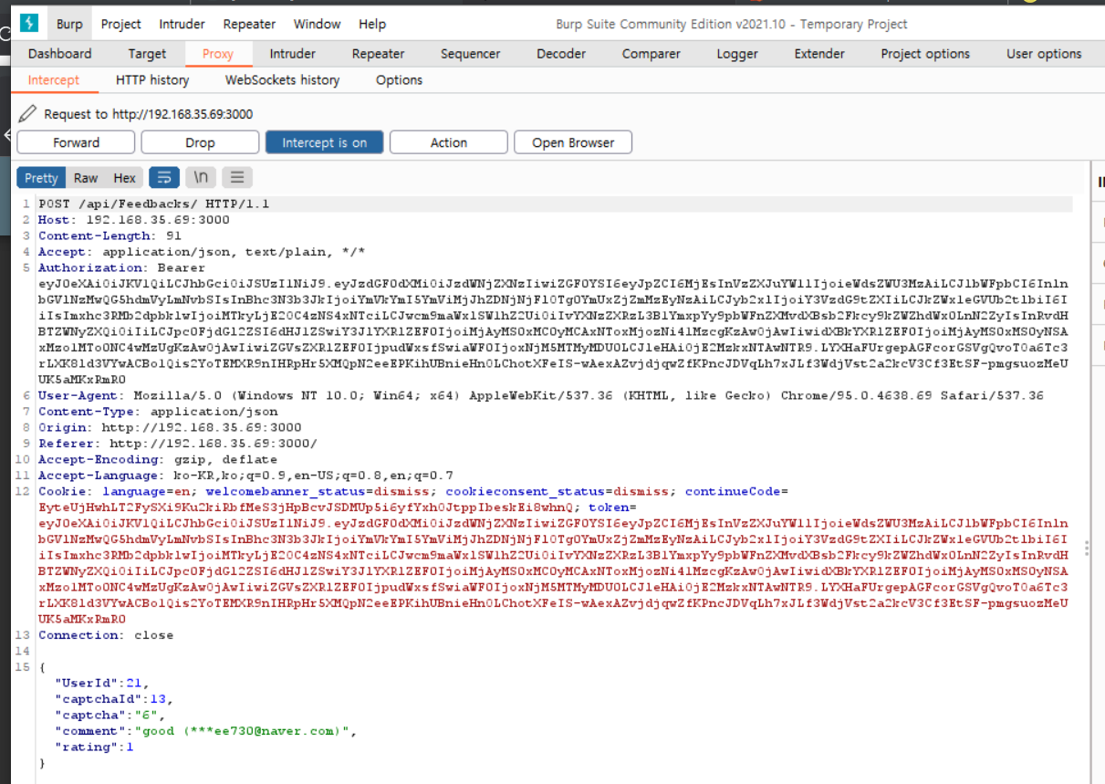Show the Logger tab
1105x784 pixels.
736,54
